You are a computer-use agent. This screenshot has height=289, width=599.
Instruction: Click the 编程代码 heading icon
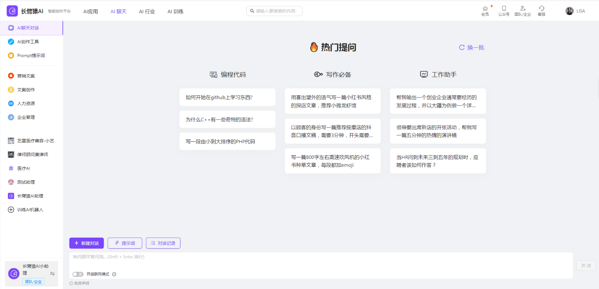coord(213,75)
